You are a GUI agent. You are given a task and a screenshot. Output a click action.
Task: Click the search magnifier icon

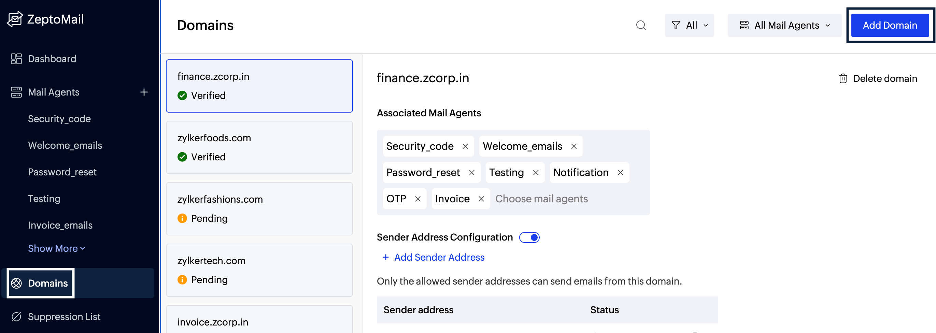click(641, 26)
